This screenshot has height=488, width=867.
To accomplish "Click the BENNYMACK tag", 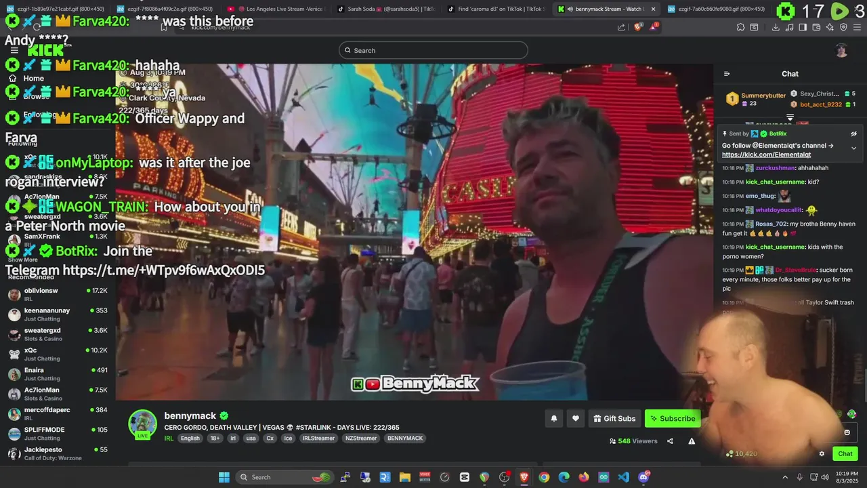I will click(x=404, y=439).
